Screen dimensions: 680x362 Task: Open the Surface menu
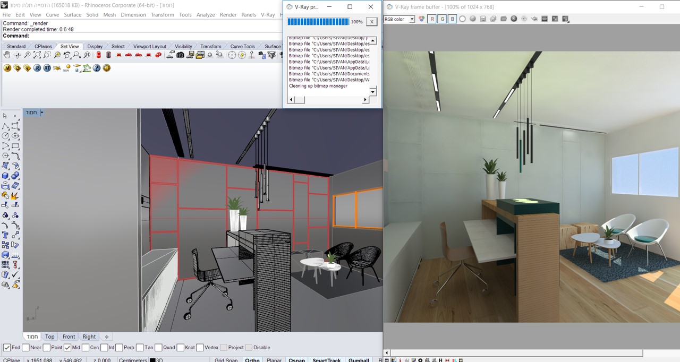(73, 15)
